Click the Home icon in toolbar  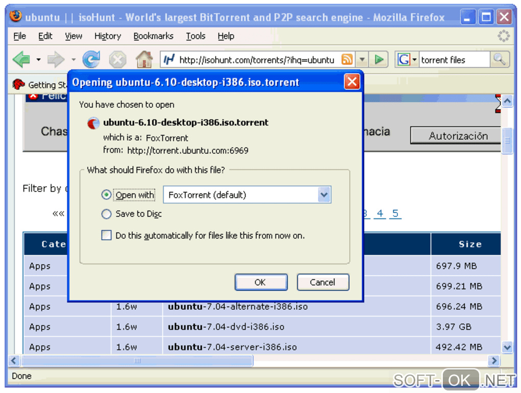[144, 60]
